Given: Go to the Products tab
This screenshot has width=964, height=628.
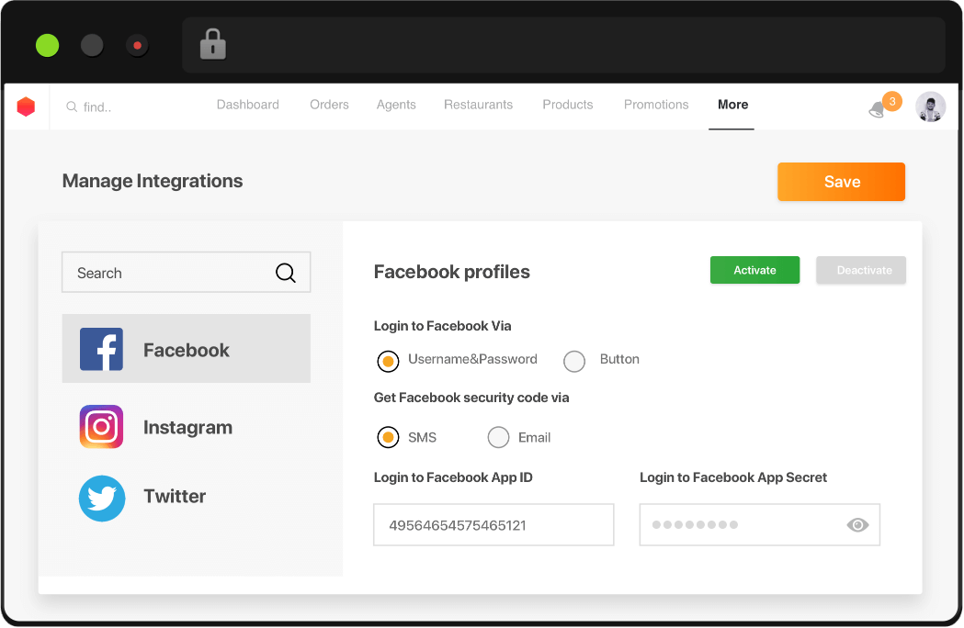Looking at the screenshot, I should 567,105.
